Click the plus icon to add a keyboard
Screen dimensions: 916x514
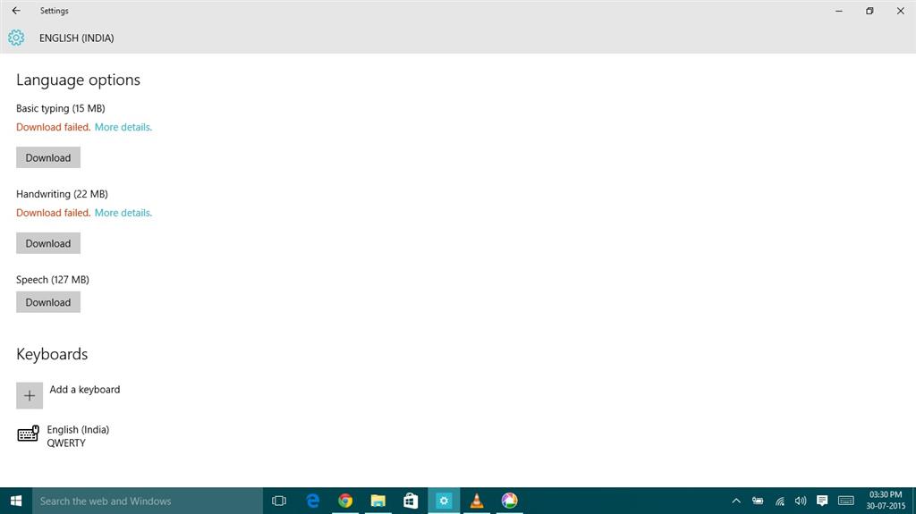tap(30, 396)
